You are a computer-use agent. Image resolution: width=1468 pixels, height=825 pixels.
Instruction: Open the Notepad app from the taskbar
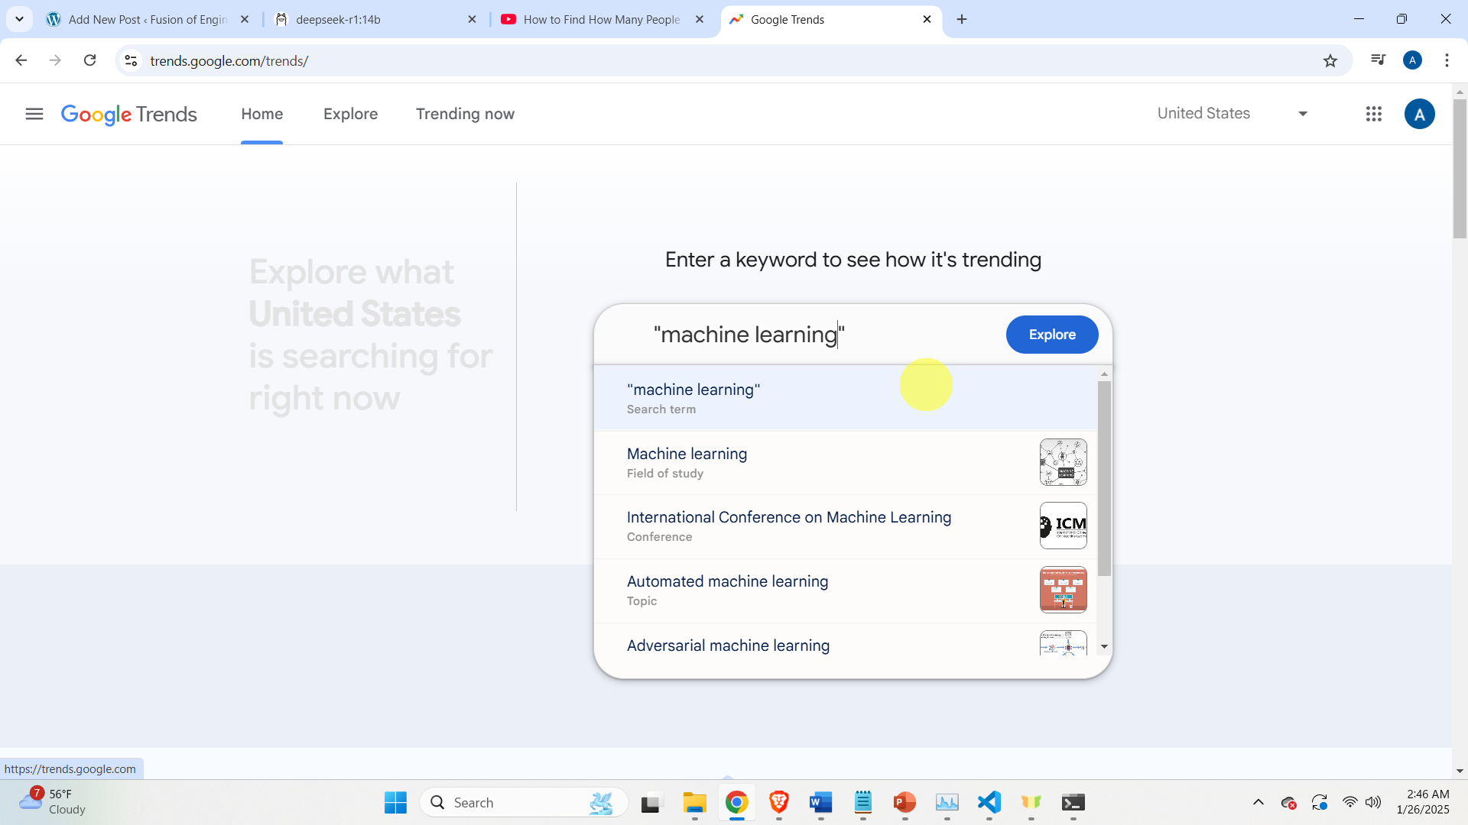862,802
